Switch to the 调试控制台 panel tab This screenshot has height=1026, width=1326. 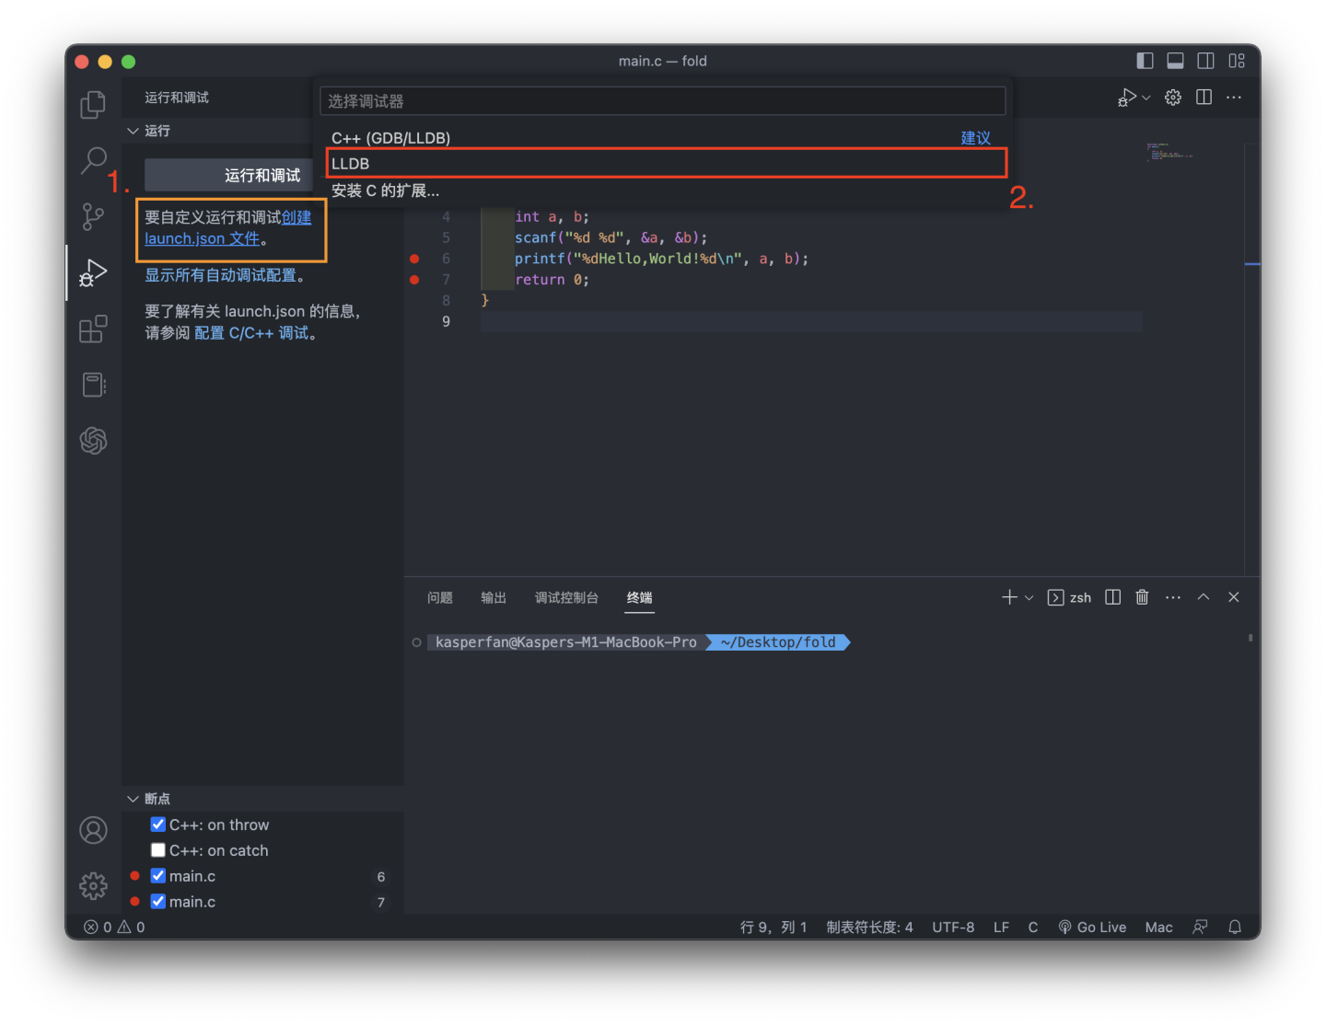(566, 597)
